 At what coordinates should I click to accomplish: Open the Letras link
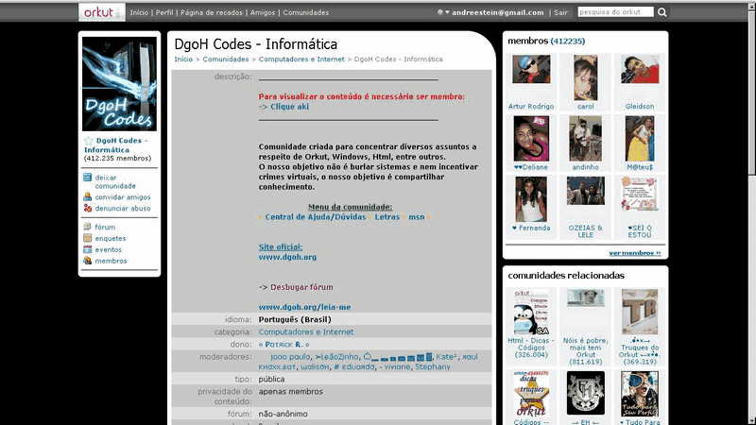coord(387,217)
